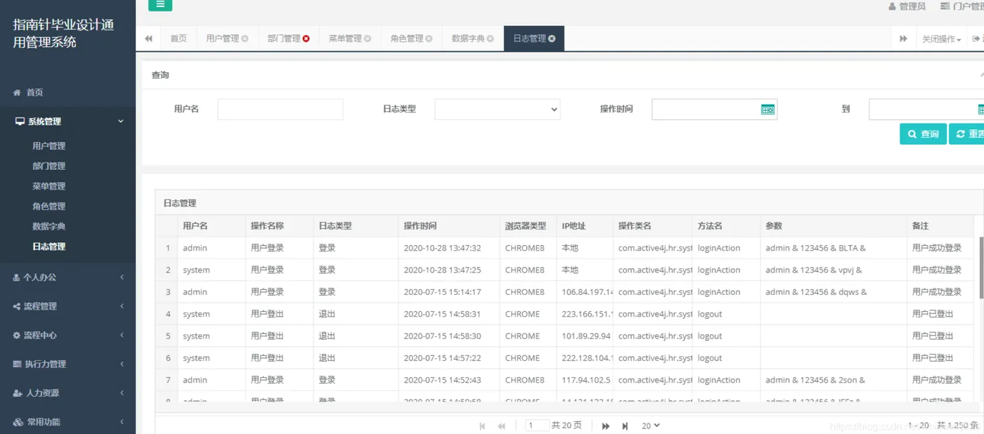This screenshot has width=984, height=434.
Task: Open 用户管理 in sidebar menu
Action: [x=48, y=146]
